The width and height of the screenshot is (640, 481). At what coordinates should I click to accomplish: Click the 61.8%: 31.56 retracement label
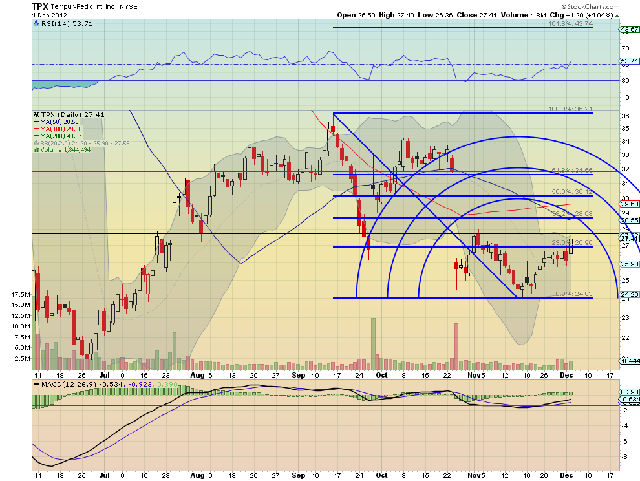pyautogui.click(x=572, y=170)
